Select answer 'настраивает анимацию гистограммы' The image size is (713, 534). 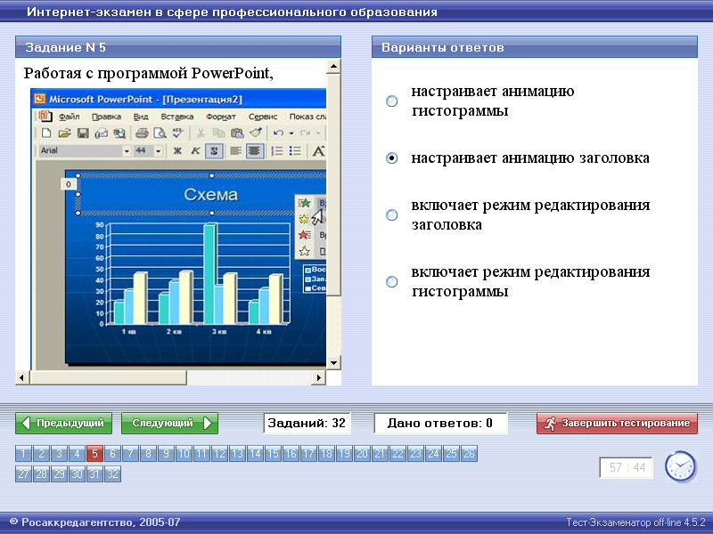[x=391, y=101]
